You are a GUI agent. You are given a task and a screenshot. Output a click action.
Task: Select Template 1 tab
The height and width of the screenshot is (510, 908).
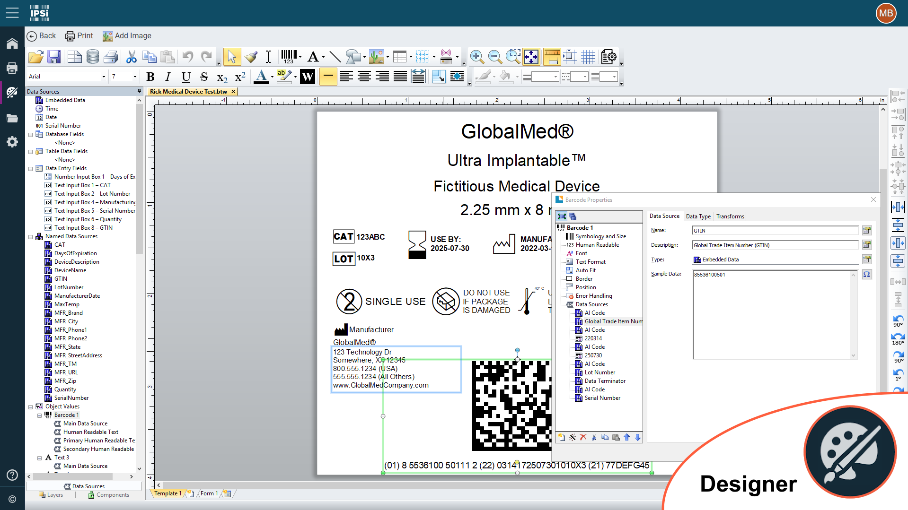click(167, 493)
